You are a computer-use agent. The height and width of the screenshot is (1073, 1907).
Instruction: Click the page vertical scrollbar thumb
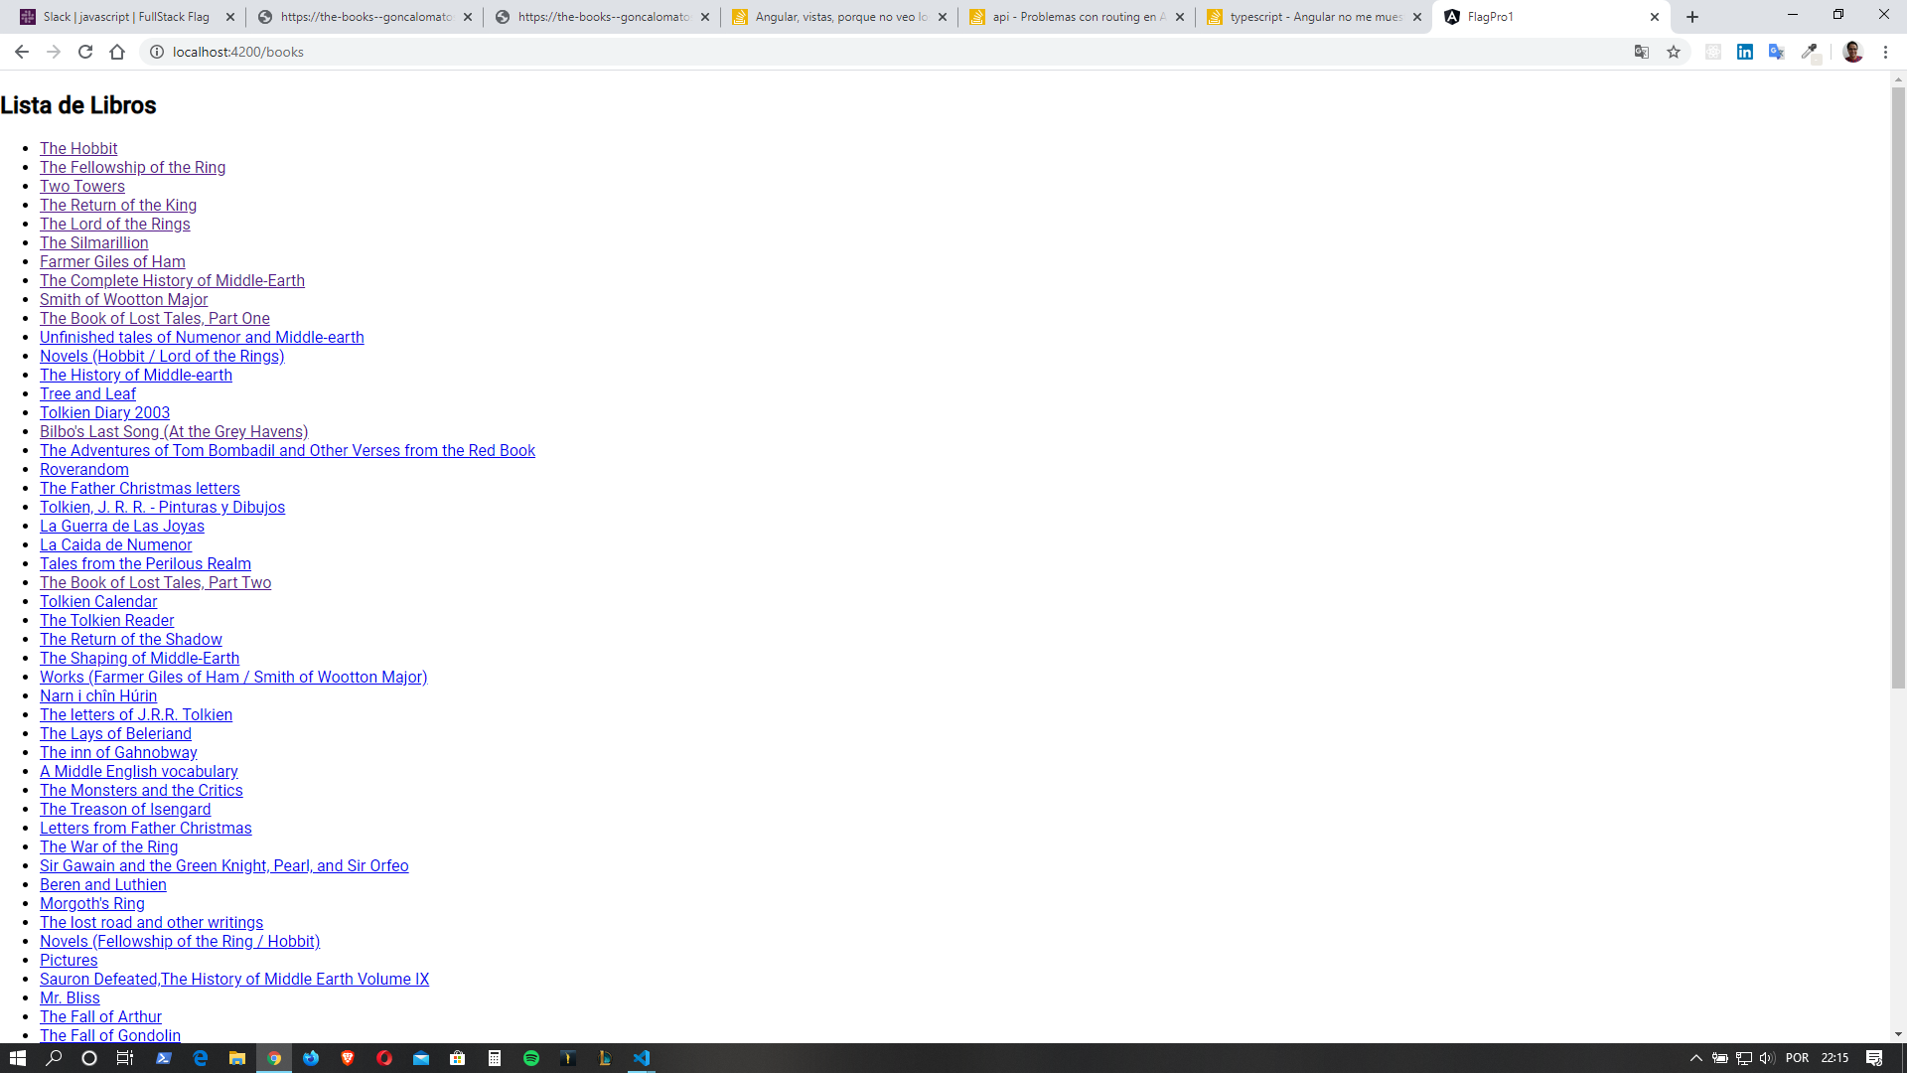tap(1898, 387)
